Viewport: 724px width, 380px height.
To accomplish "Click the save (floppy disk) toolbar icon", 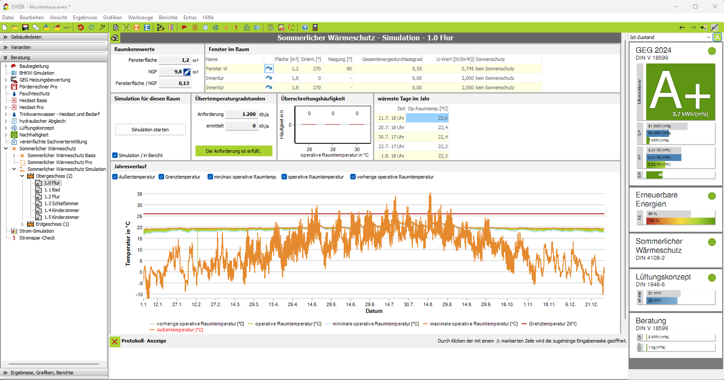I will [x=25, y=27].
